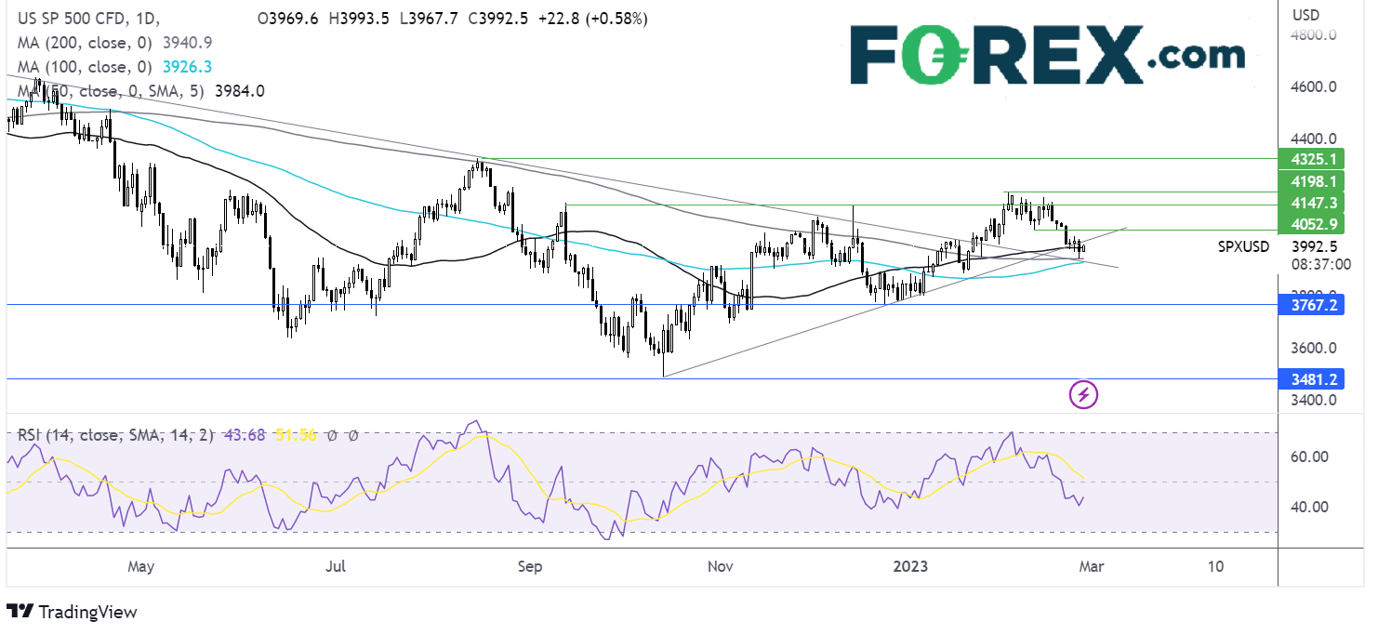Click the RSI 60.00 axis value
The image size is (1378, 635).
point(1307,456)
